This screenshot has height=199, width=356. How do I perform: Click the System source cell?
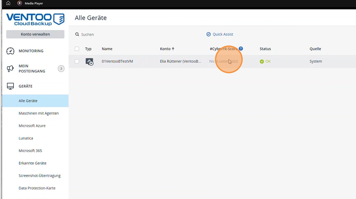click(316, 61)
